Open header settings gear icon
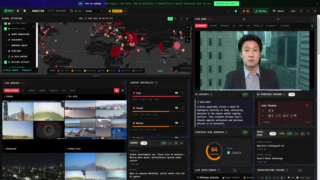Screen dimensions: 320x180 pos(315,11)
